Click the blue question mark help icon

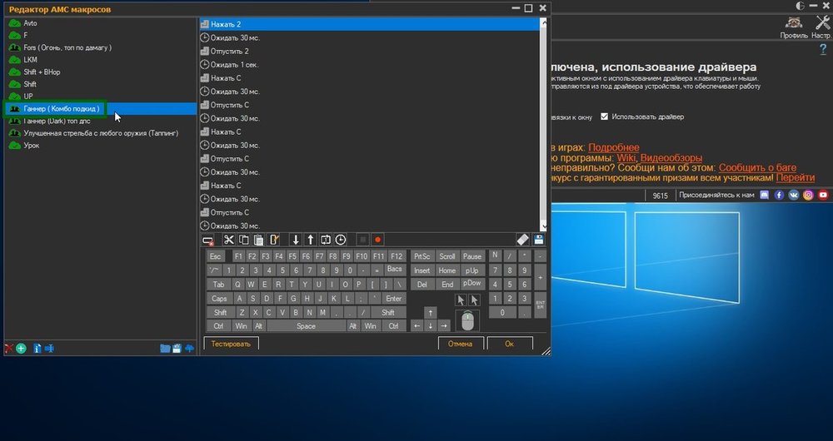click(x=823, y=50)
